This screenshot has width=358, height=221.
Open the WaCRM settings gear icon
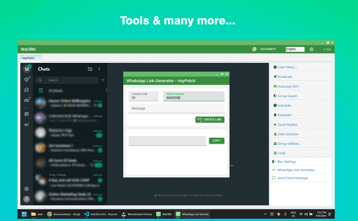tap(312, 49)
